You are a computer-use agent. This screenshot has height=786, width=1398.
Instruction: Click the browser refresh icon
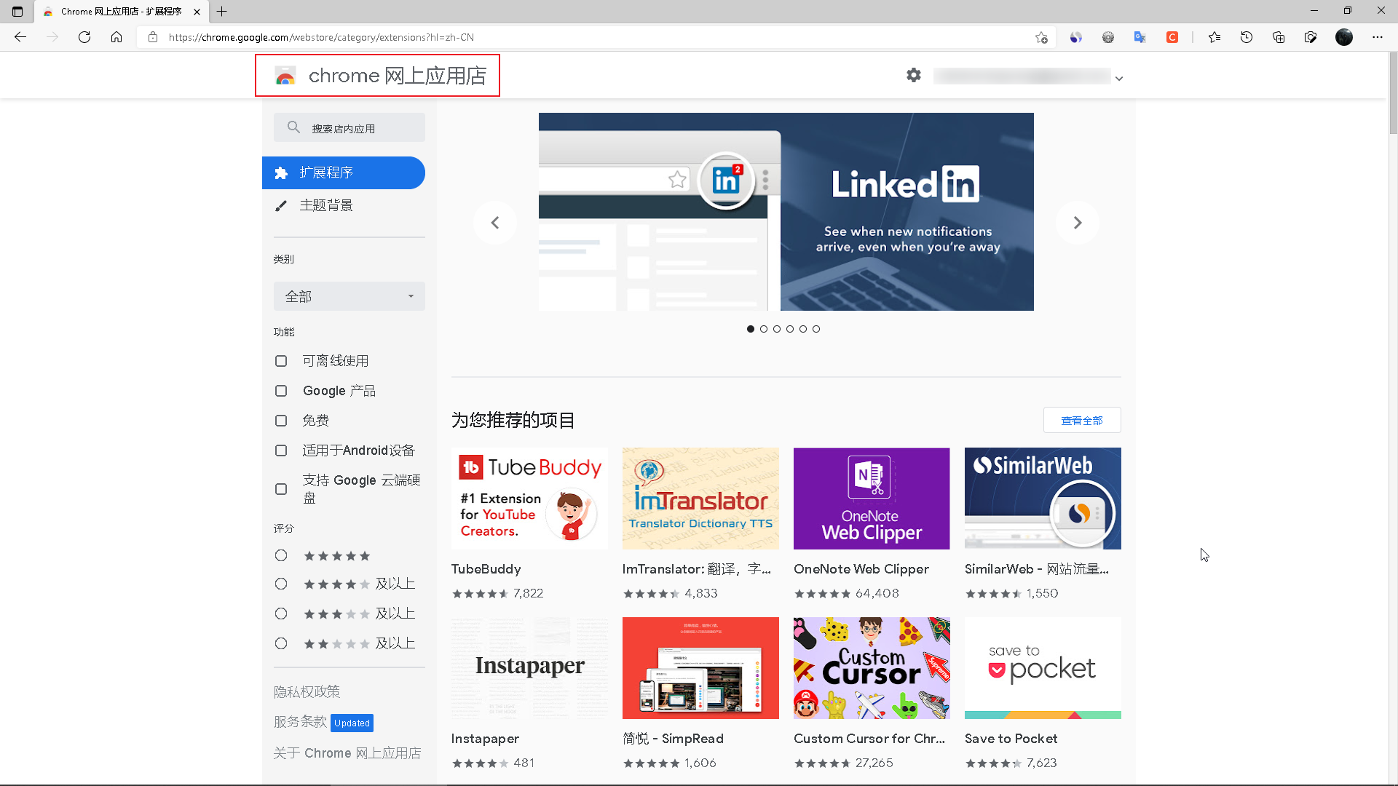pyautogui.click(x=84, y=37)
